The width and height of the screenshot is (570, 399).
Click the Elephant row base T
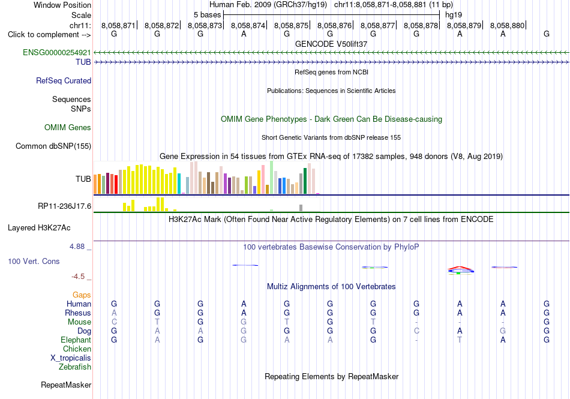[x=460, y=340]
